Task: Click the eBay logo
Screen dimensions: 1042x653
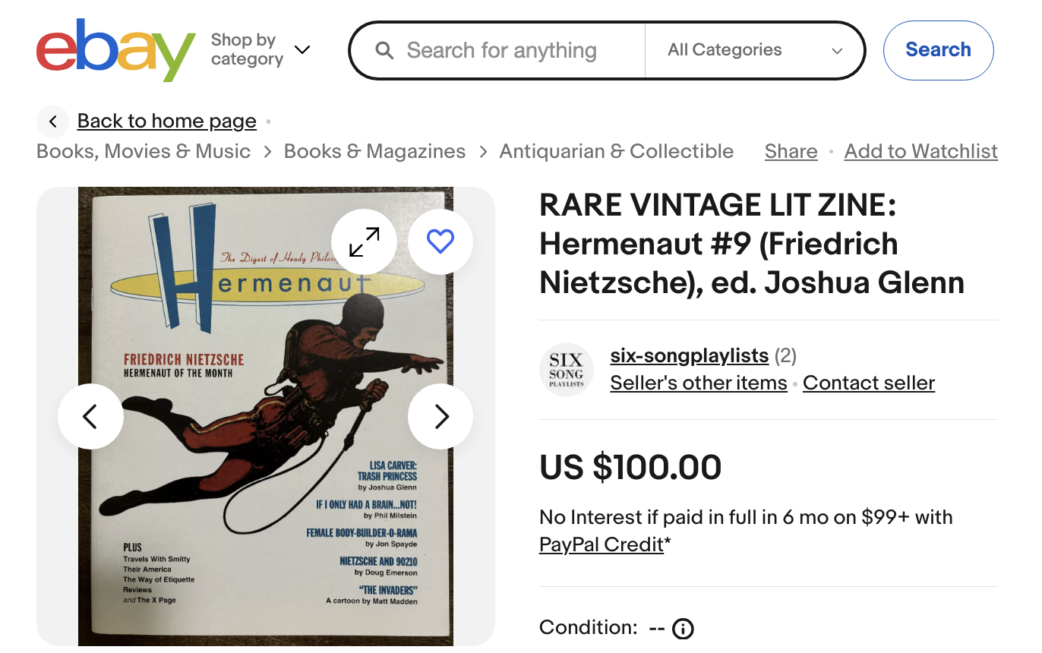Action: pyautogui.click(x=115, y=50)
